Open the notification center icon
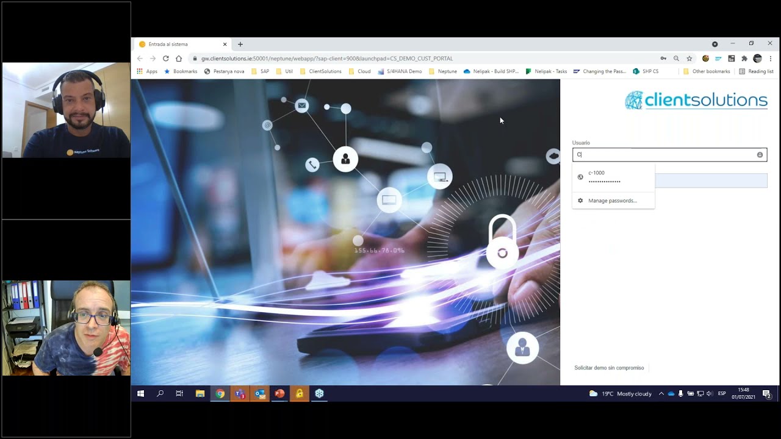This screenshot has height=439, width=781. click(x=767, y=394)
